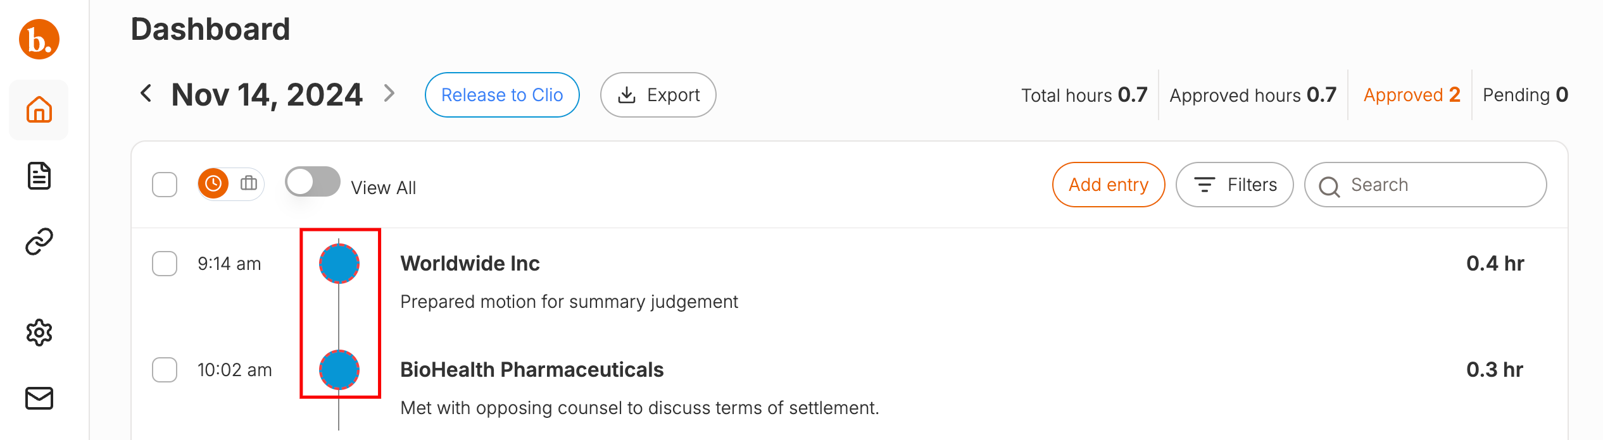
Task: Open the Filters options
Action: click(x=1235, y=185)
